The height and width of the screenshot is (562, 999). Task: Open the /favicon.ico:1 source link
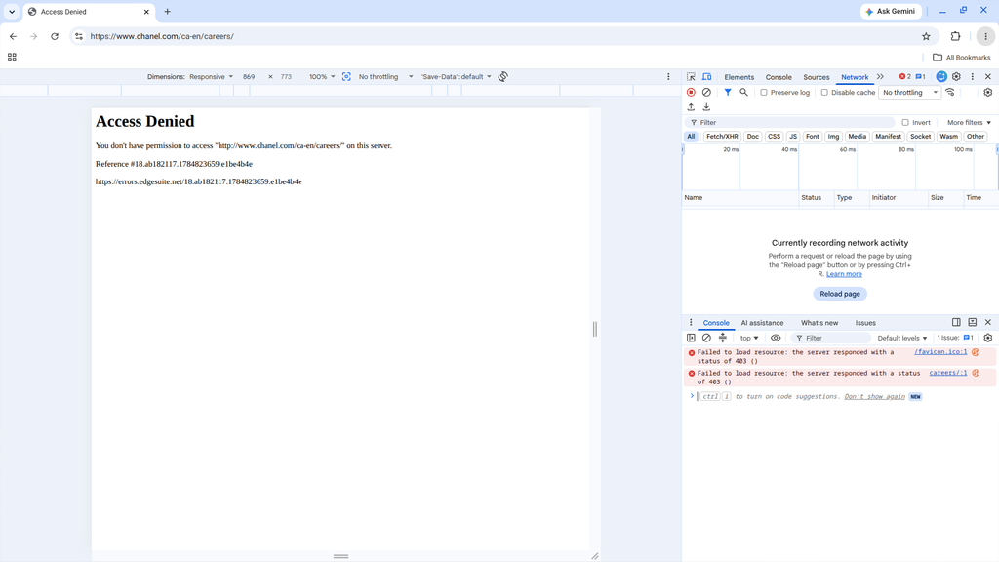[x=940, y=351]
